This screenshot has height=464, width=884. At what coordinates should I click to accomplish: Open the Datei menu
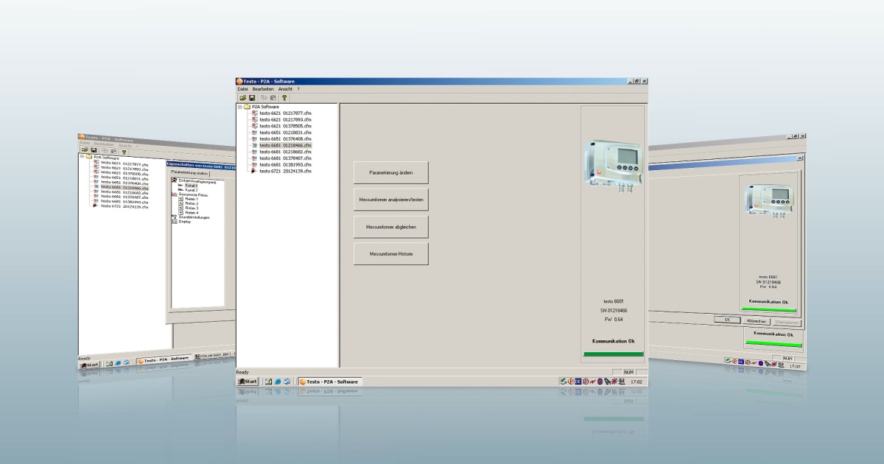click(242, 89)
